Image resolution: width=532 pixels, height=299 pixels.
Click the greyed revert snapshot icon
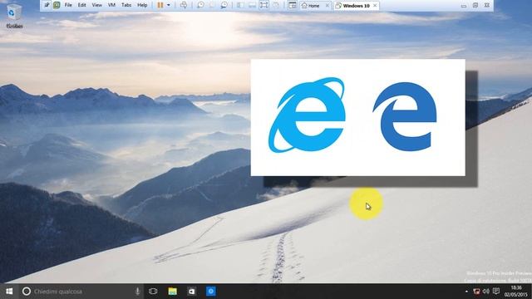[x=212, y=5]
